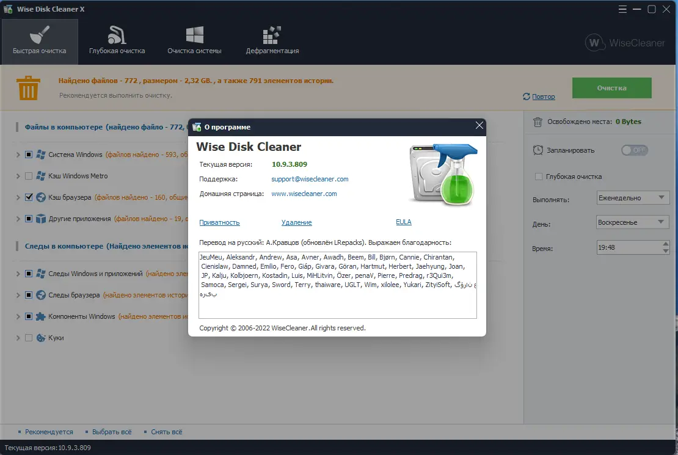Click version text in status bar
Screen dimensions: 678x455
(48, 448)
